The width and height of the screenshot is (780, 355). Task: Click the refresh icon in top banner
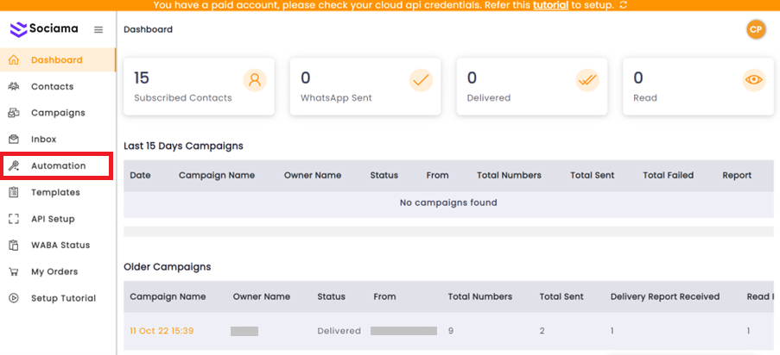[624, 5]
